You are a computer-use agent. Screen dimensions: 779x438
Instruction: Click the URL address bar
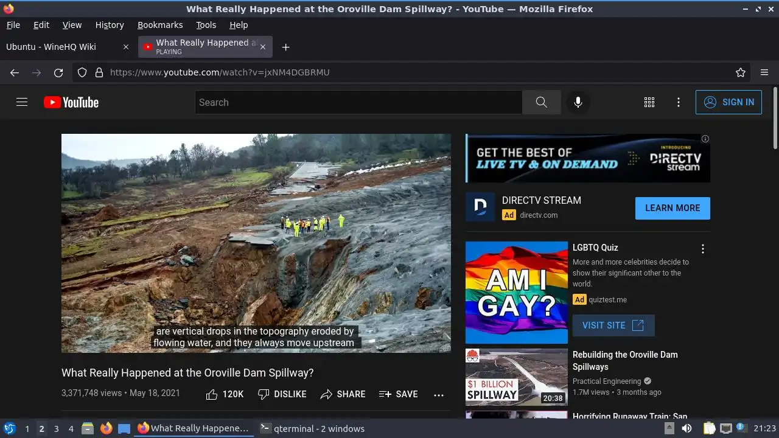[411, 72]
